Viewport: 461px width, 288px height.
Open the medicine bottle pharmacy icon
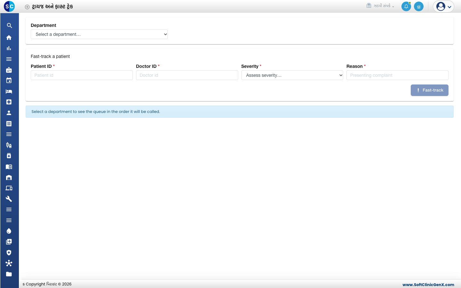point(9,156)
